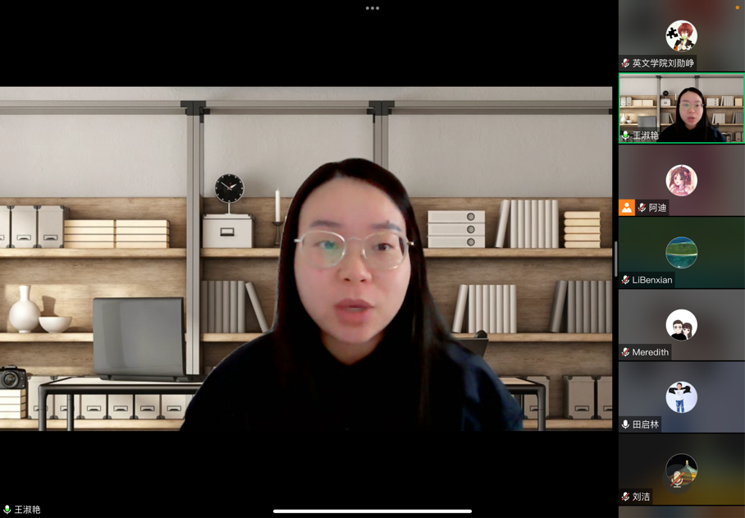The image size is (745, 518).
Task: Select 王淑艳's highlighted video thumbnail
Action: tap(681, 107)
